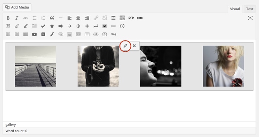Switch to the Visual editor tab
Image resolution: width=259 pixels, height=137 pixels.
tap(235, 9)
